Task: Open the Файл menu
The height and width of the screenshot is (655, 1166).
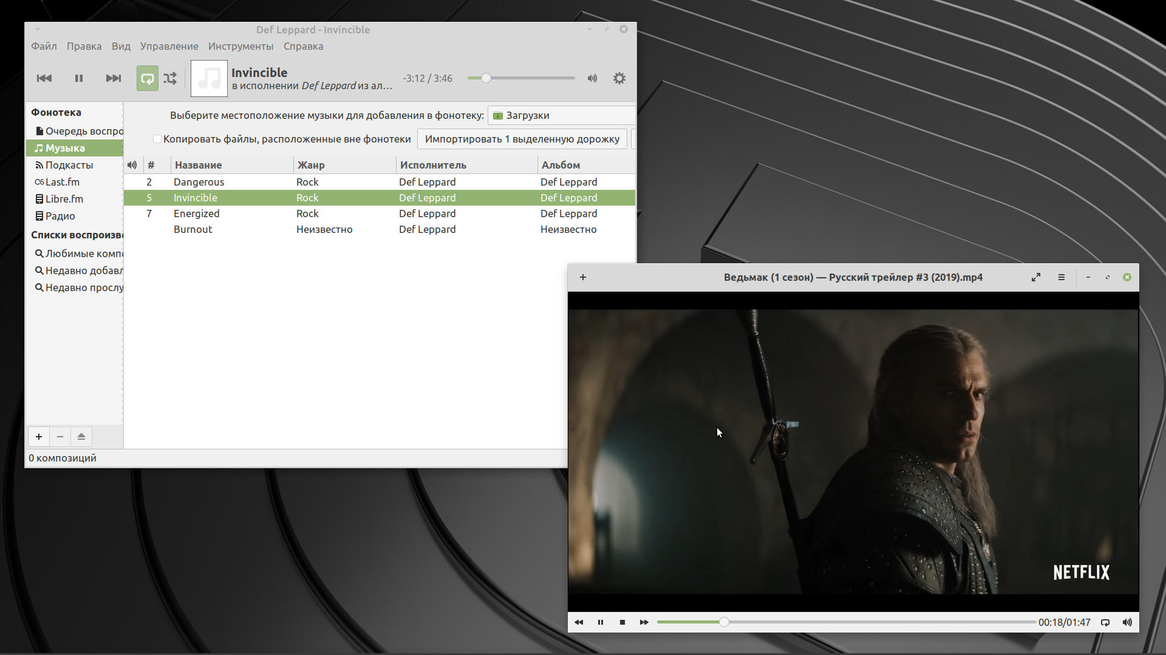Action: [44, 46]
